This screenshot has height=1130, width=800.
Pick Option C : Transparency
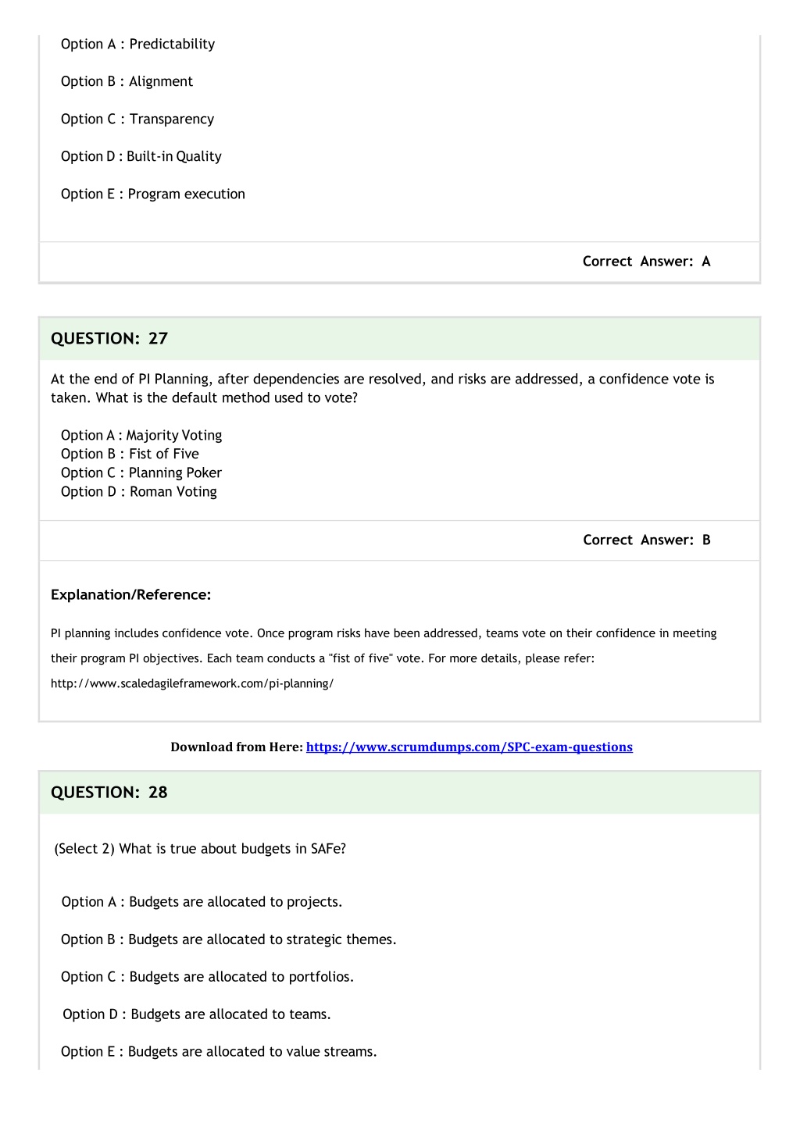point(137,119)
